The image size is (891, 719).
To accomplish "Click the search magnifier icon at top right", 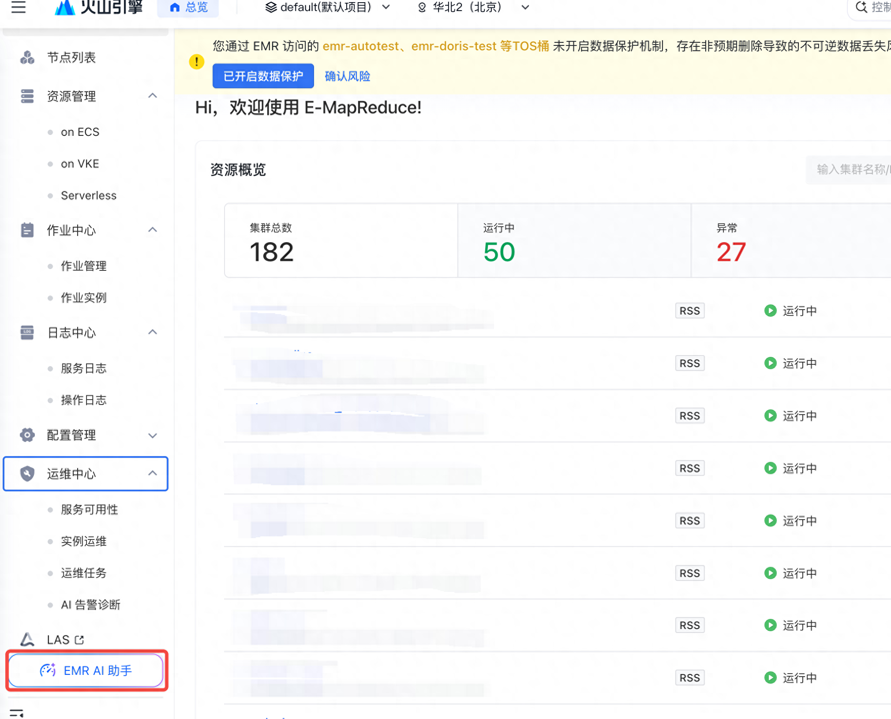I will 861,7.
